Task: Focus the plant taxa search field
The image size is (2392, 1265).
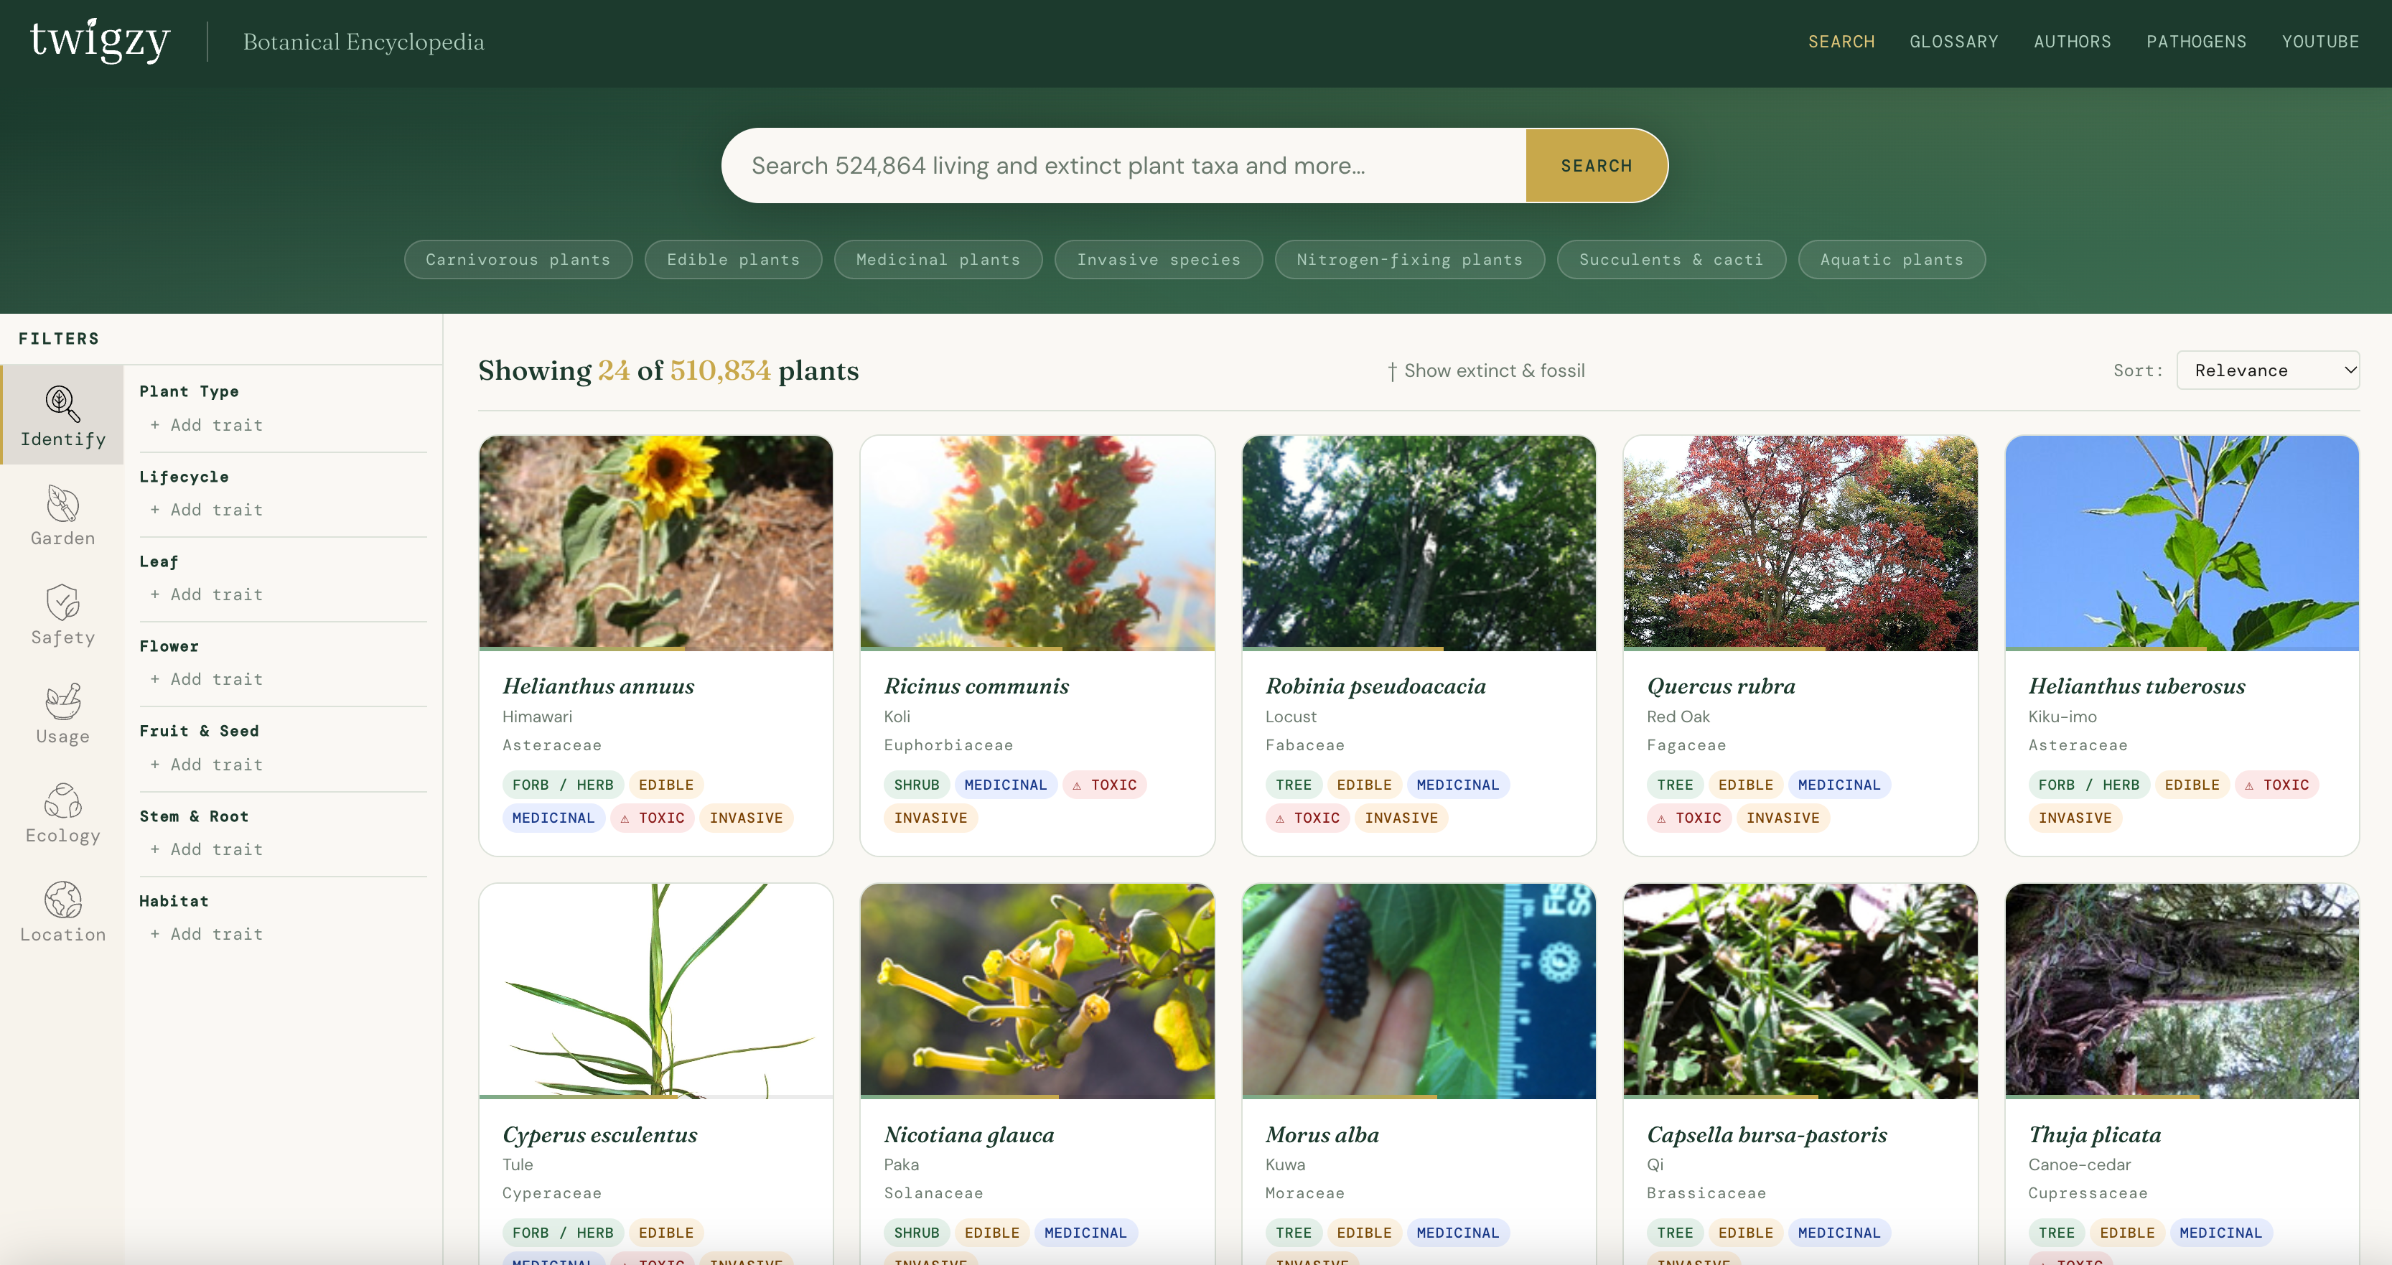Action: [x=1123, y=165]
